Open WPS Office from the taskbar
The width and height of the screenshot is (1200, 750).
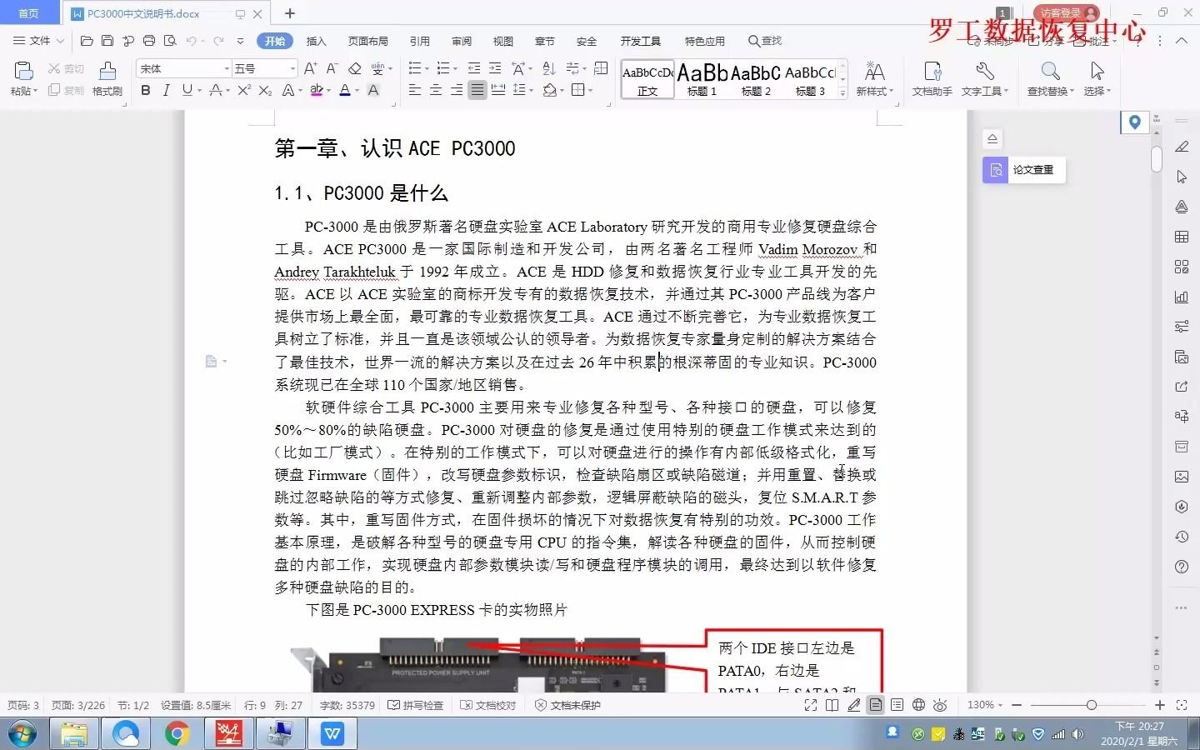point(332,734)
